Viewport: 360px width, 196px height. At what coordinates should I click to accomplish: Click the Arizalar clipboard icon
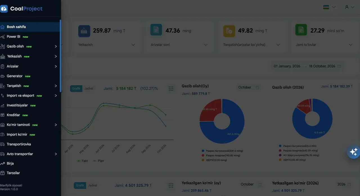pyautogui.click(x=3, y=66)
